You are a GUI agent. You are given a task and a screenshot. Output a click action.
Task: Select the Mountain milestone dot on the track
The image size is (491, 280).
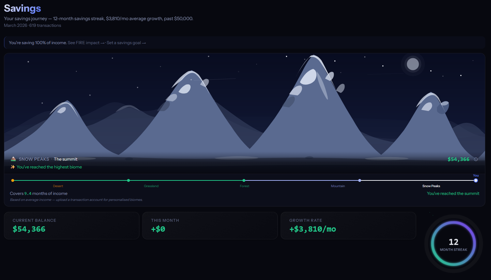tap(360, 180)
